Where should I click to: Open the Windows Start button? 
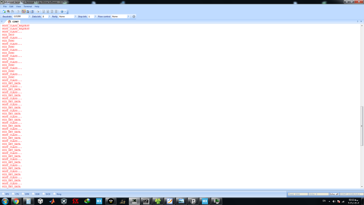(x=5, y=201)
